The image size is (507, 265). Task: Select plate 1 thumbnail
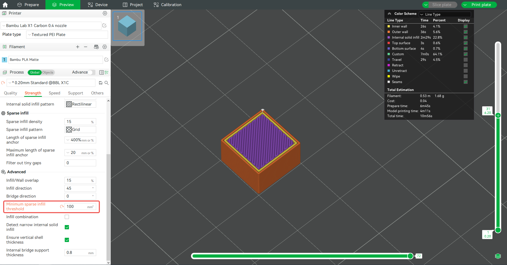(127, 26)
